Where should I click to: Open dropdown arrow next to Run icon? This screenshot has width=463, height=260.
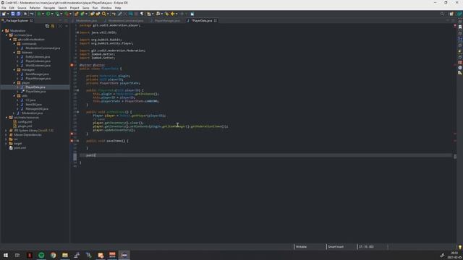52,14
